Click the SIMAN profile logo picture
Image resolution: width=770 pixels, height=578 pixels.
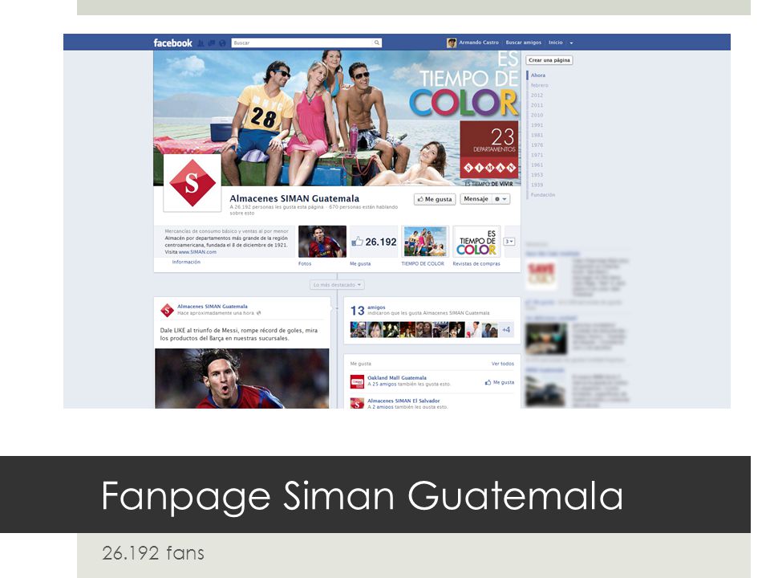192,183
